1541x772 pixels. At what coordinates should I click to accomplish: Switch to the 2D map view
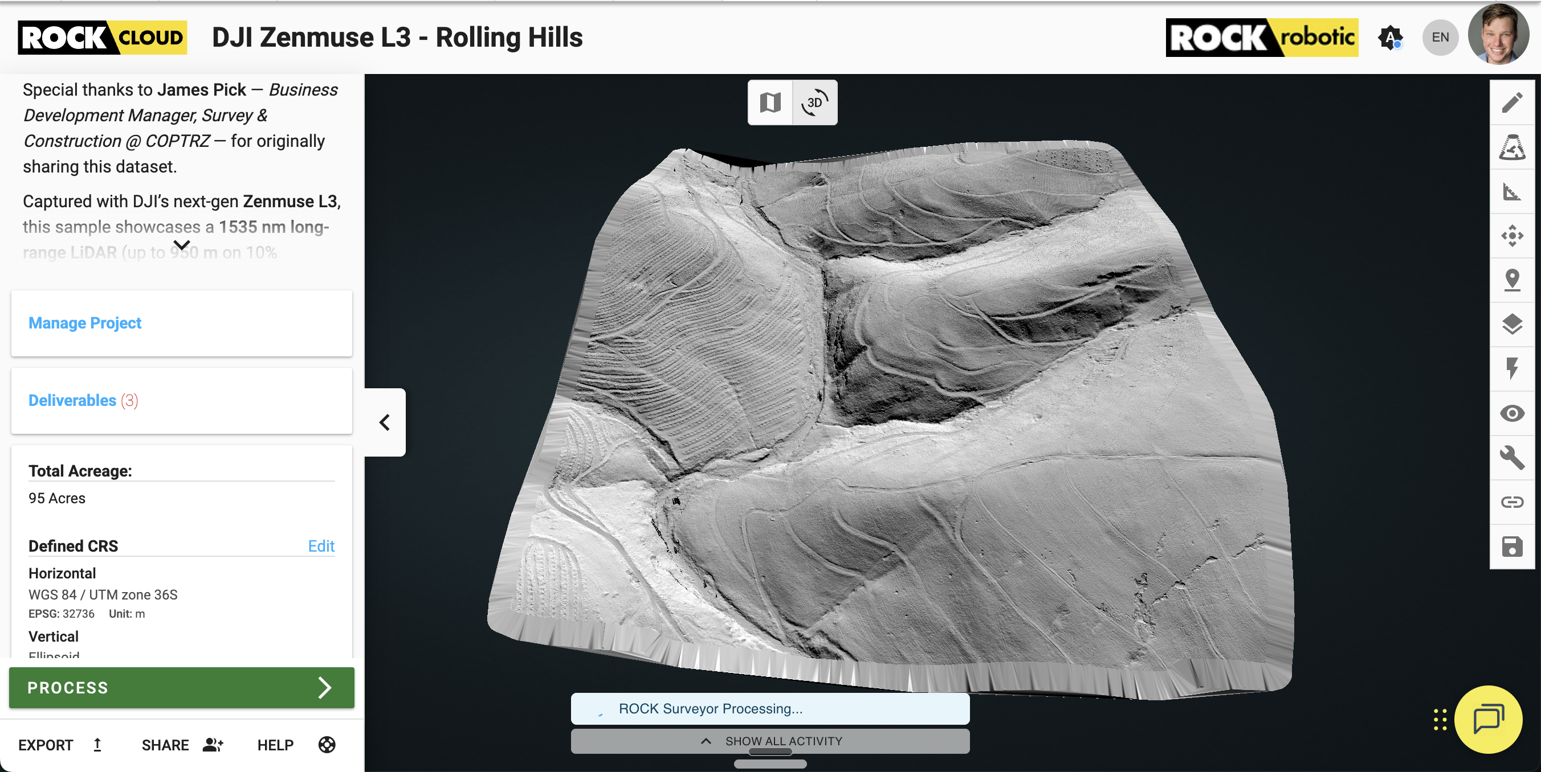pyautogui.click(x=770, y=103)
